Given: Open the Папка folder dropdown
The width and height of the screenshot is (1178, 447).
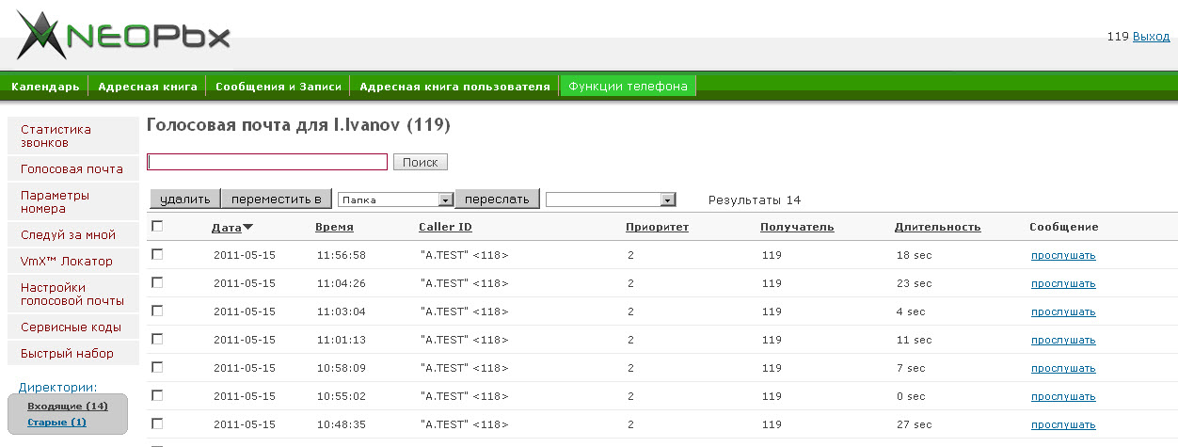Looking at the screenshot, I should tap(396, 200).
